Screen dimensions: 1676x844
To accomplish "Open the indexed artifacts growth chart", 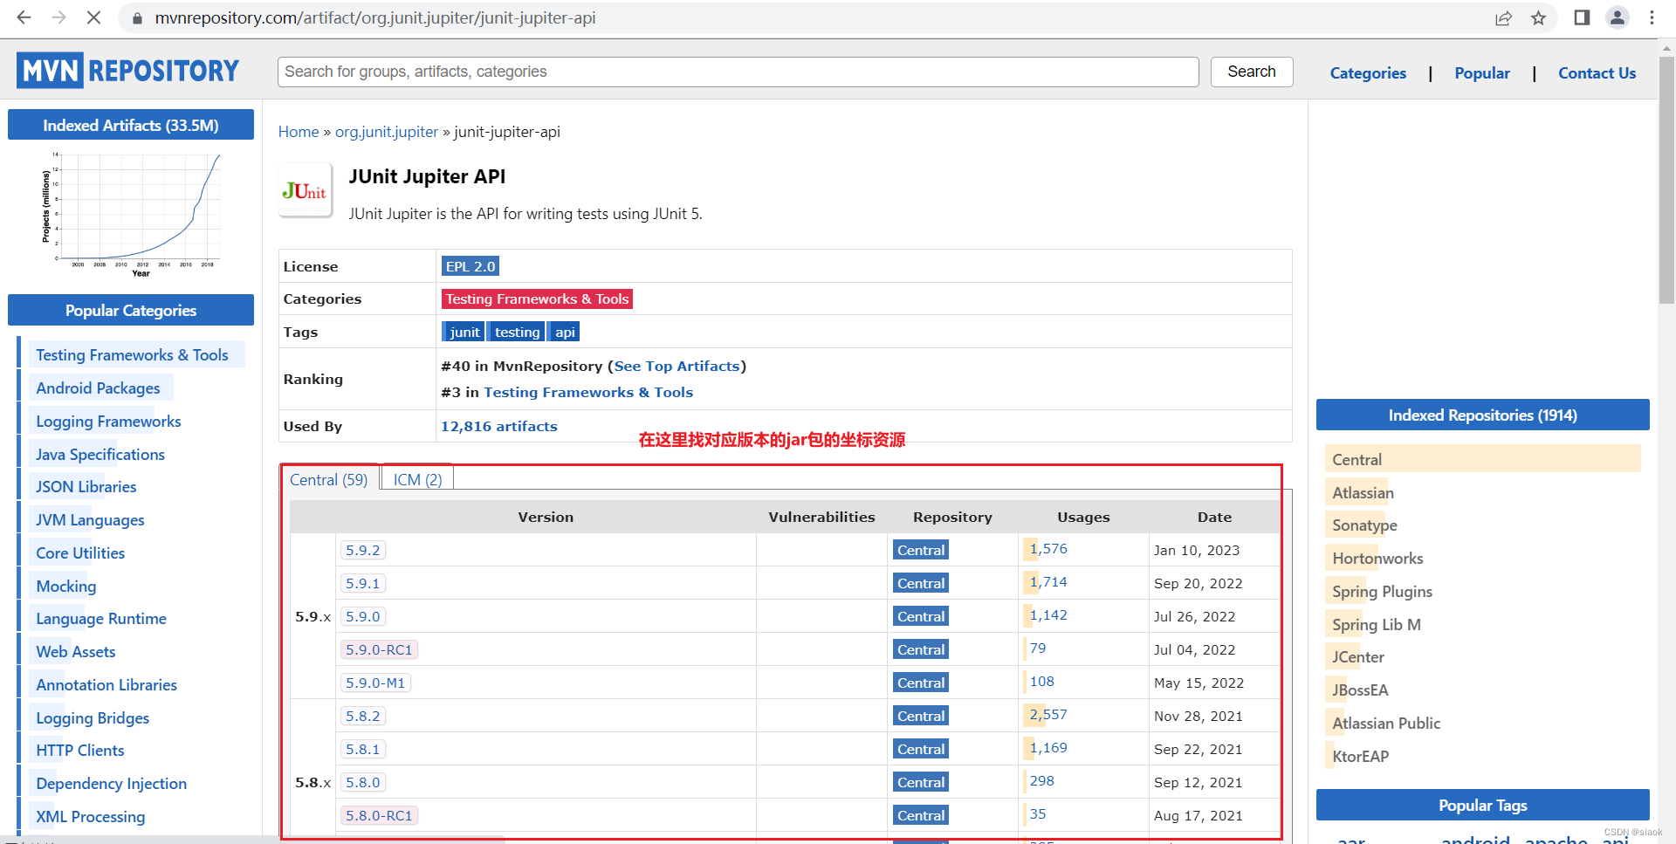I will coord(131,214).
